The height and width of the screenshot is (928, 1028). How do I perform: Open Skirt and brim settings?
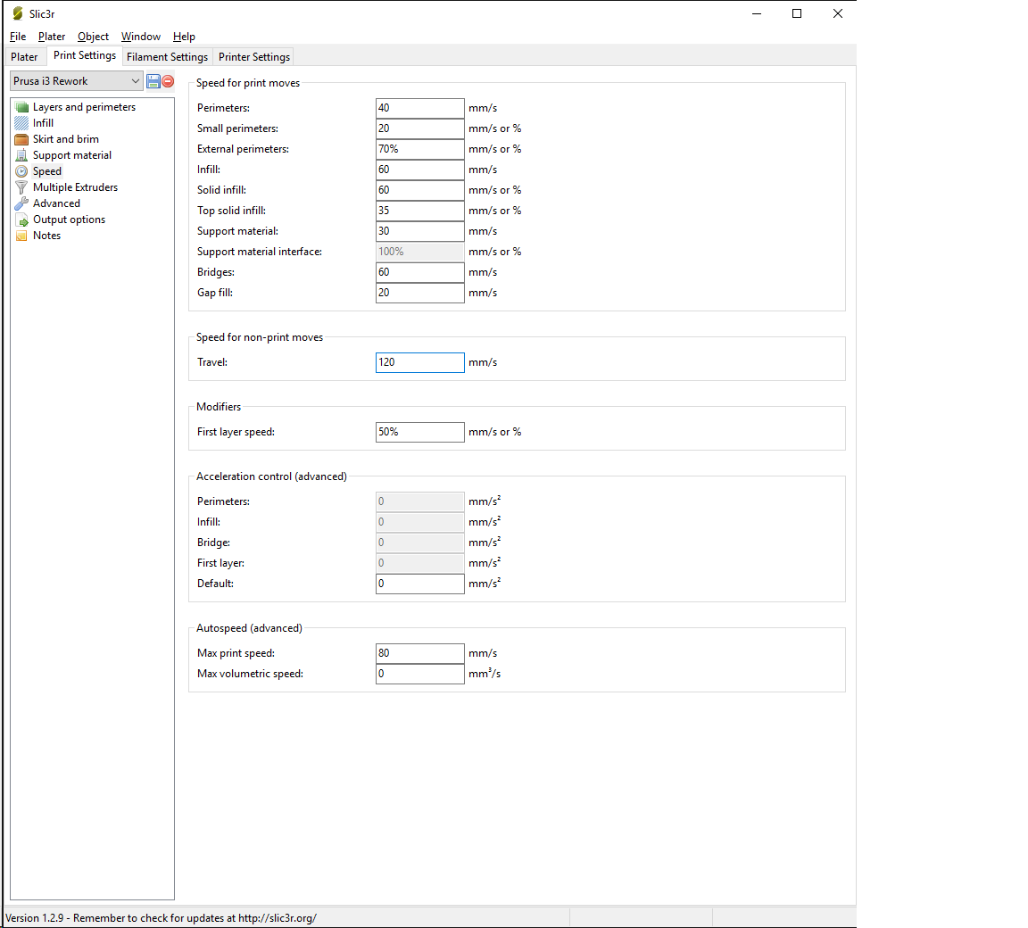(x=66, y=139)
